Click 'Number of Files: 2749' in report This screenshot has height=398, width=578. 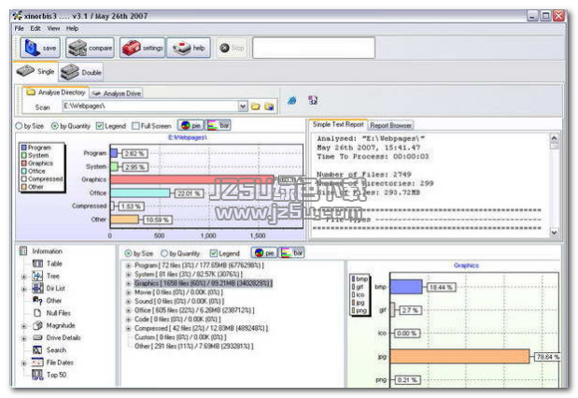[364, 175]
